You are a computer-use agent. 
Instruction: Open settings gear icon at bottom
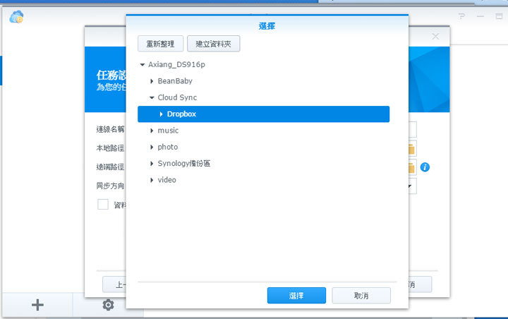coord(108,305)
